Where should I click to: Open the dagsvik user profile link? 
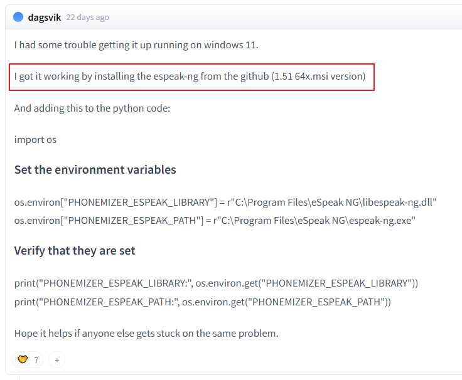[45, 17]
